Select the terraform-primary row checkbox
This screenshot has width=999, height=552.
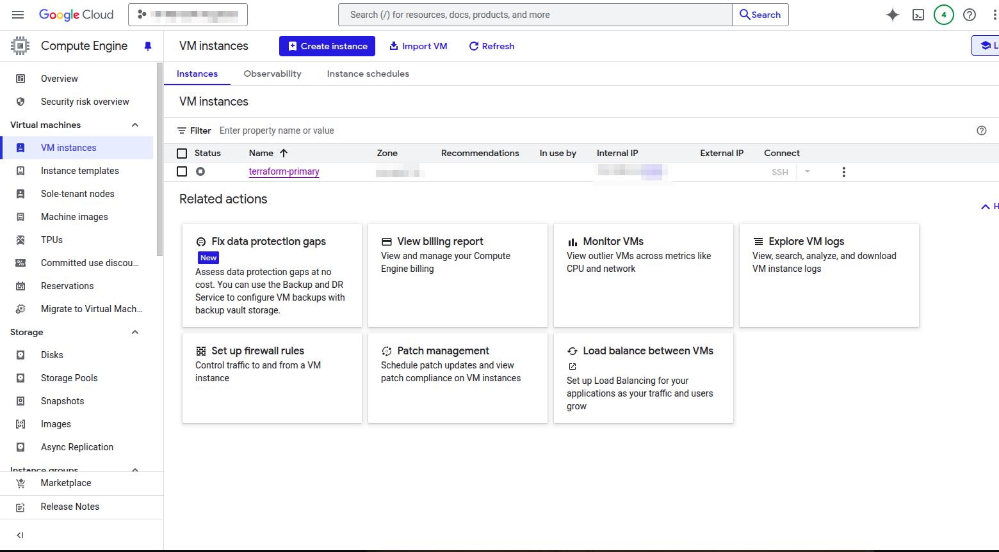tap(182, 171)
